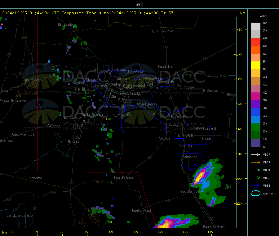This screenshot has height=236, width=279.
Task: Click the Paso_El_Loro location label
Action: pyautogui.click(x=214, y=227)
